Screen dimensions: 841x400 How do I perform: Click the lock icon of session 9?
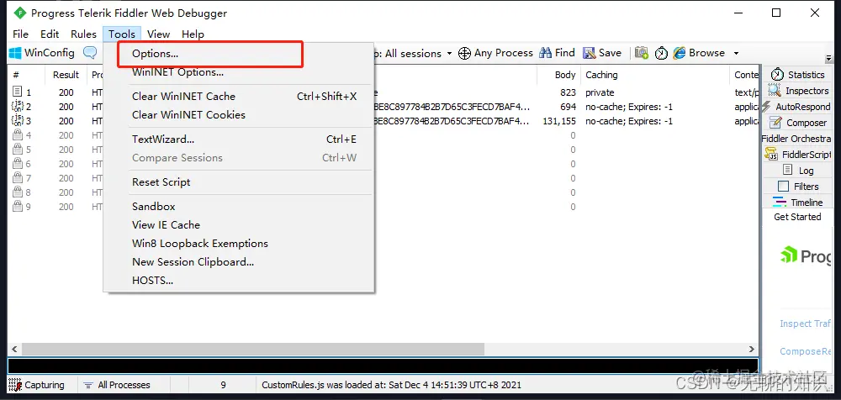pyautogui.click(x=17, y=207)
